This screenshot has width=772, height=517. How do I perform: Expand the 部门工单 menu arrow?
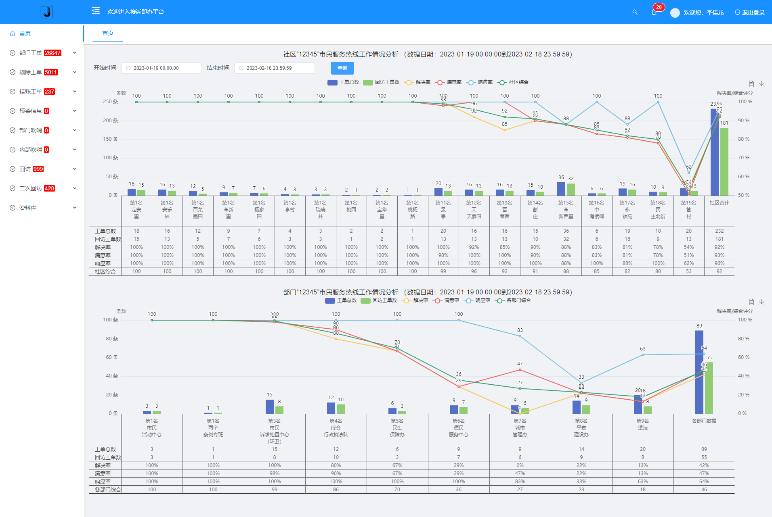coord(75,53)
